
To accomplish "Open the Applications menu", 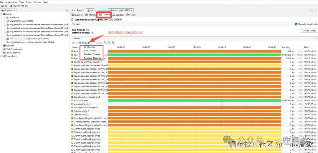I will coord(11,2).
